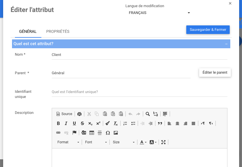Open the FRANÇAIS language dropdown
Screen dimensions: 242x167
(159, 13)
